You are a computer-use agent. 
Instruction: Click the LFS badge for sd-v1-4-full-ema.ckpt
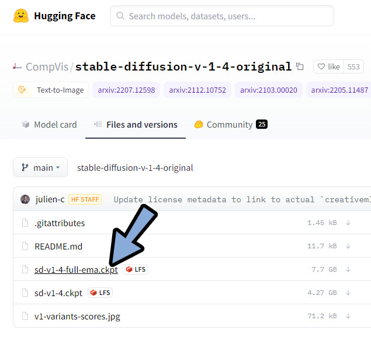tap(136, 269)
